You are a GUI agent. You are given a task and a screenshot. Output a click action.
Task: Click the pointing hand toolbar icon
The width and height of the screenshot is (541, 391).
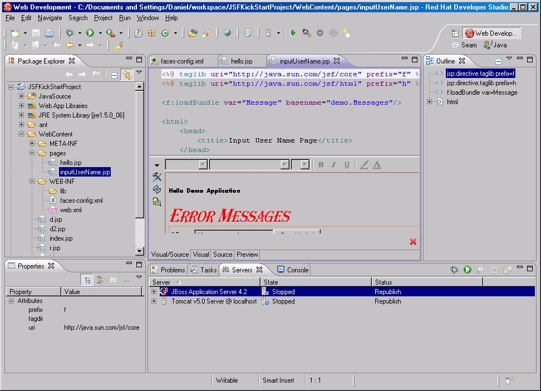347,33
